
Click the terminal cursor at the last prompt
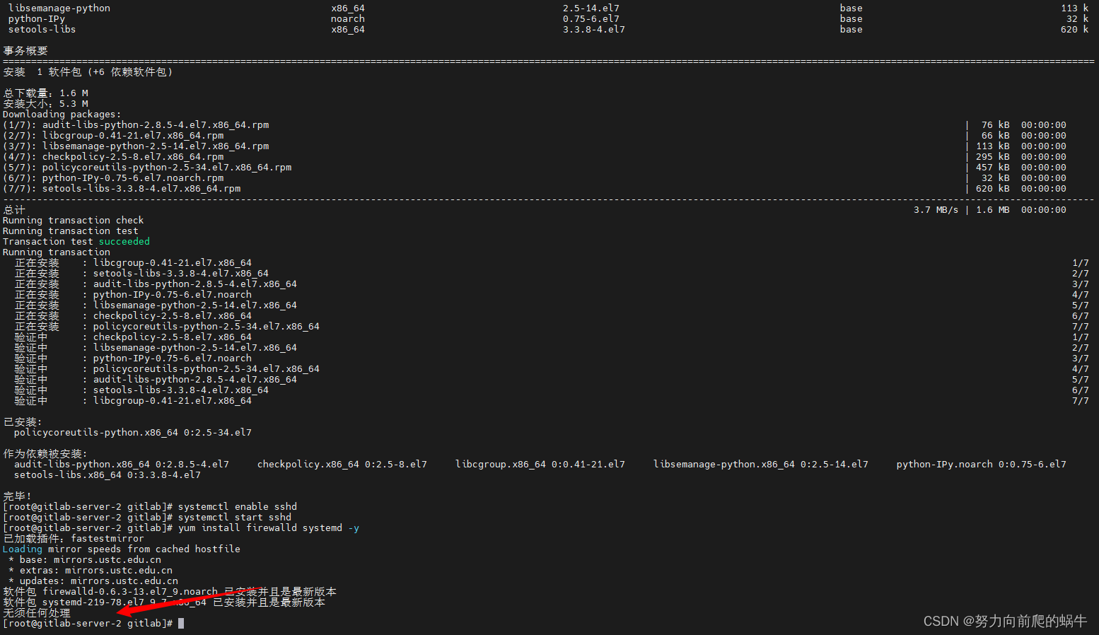pos(181,624)
